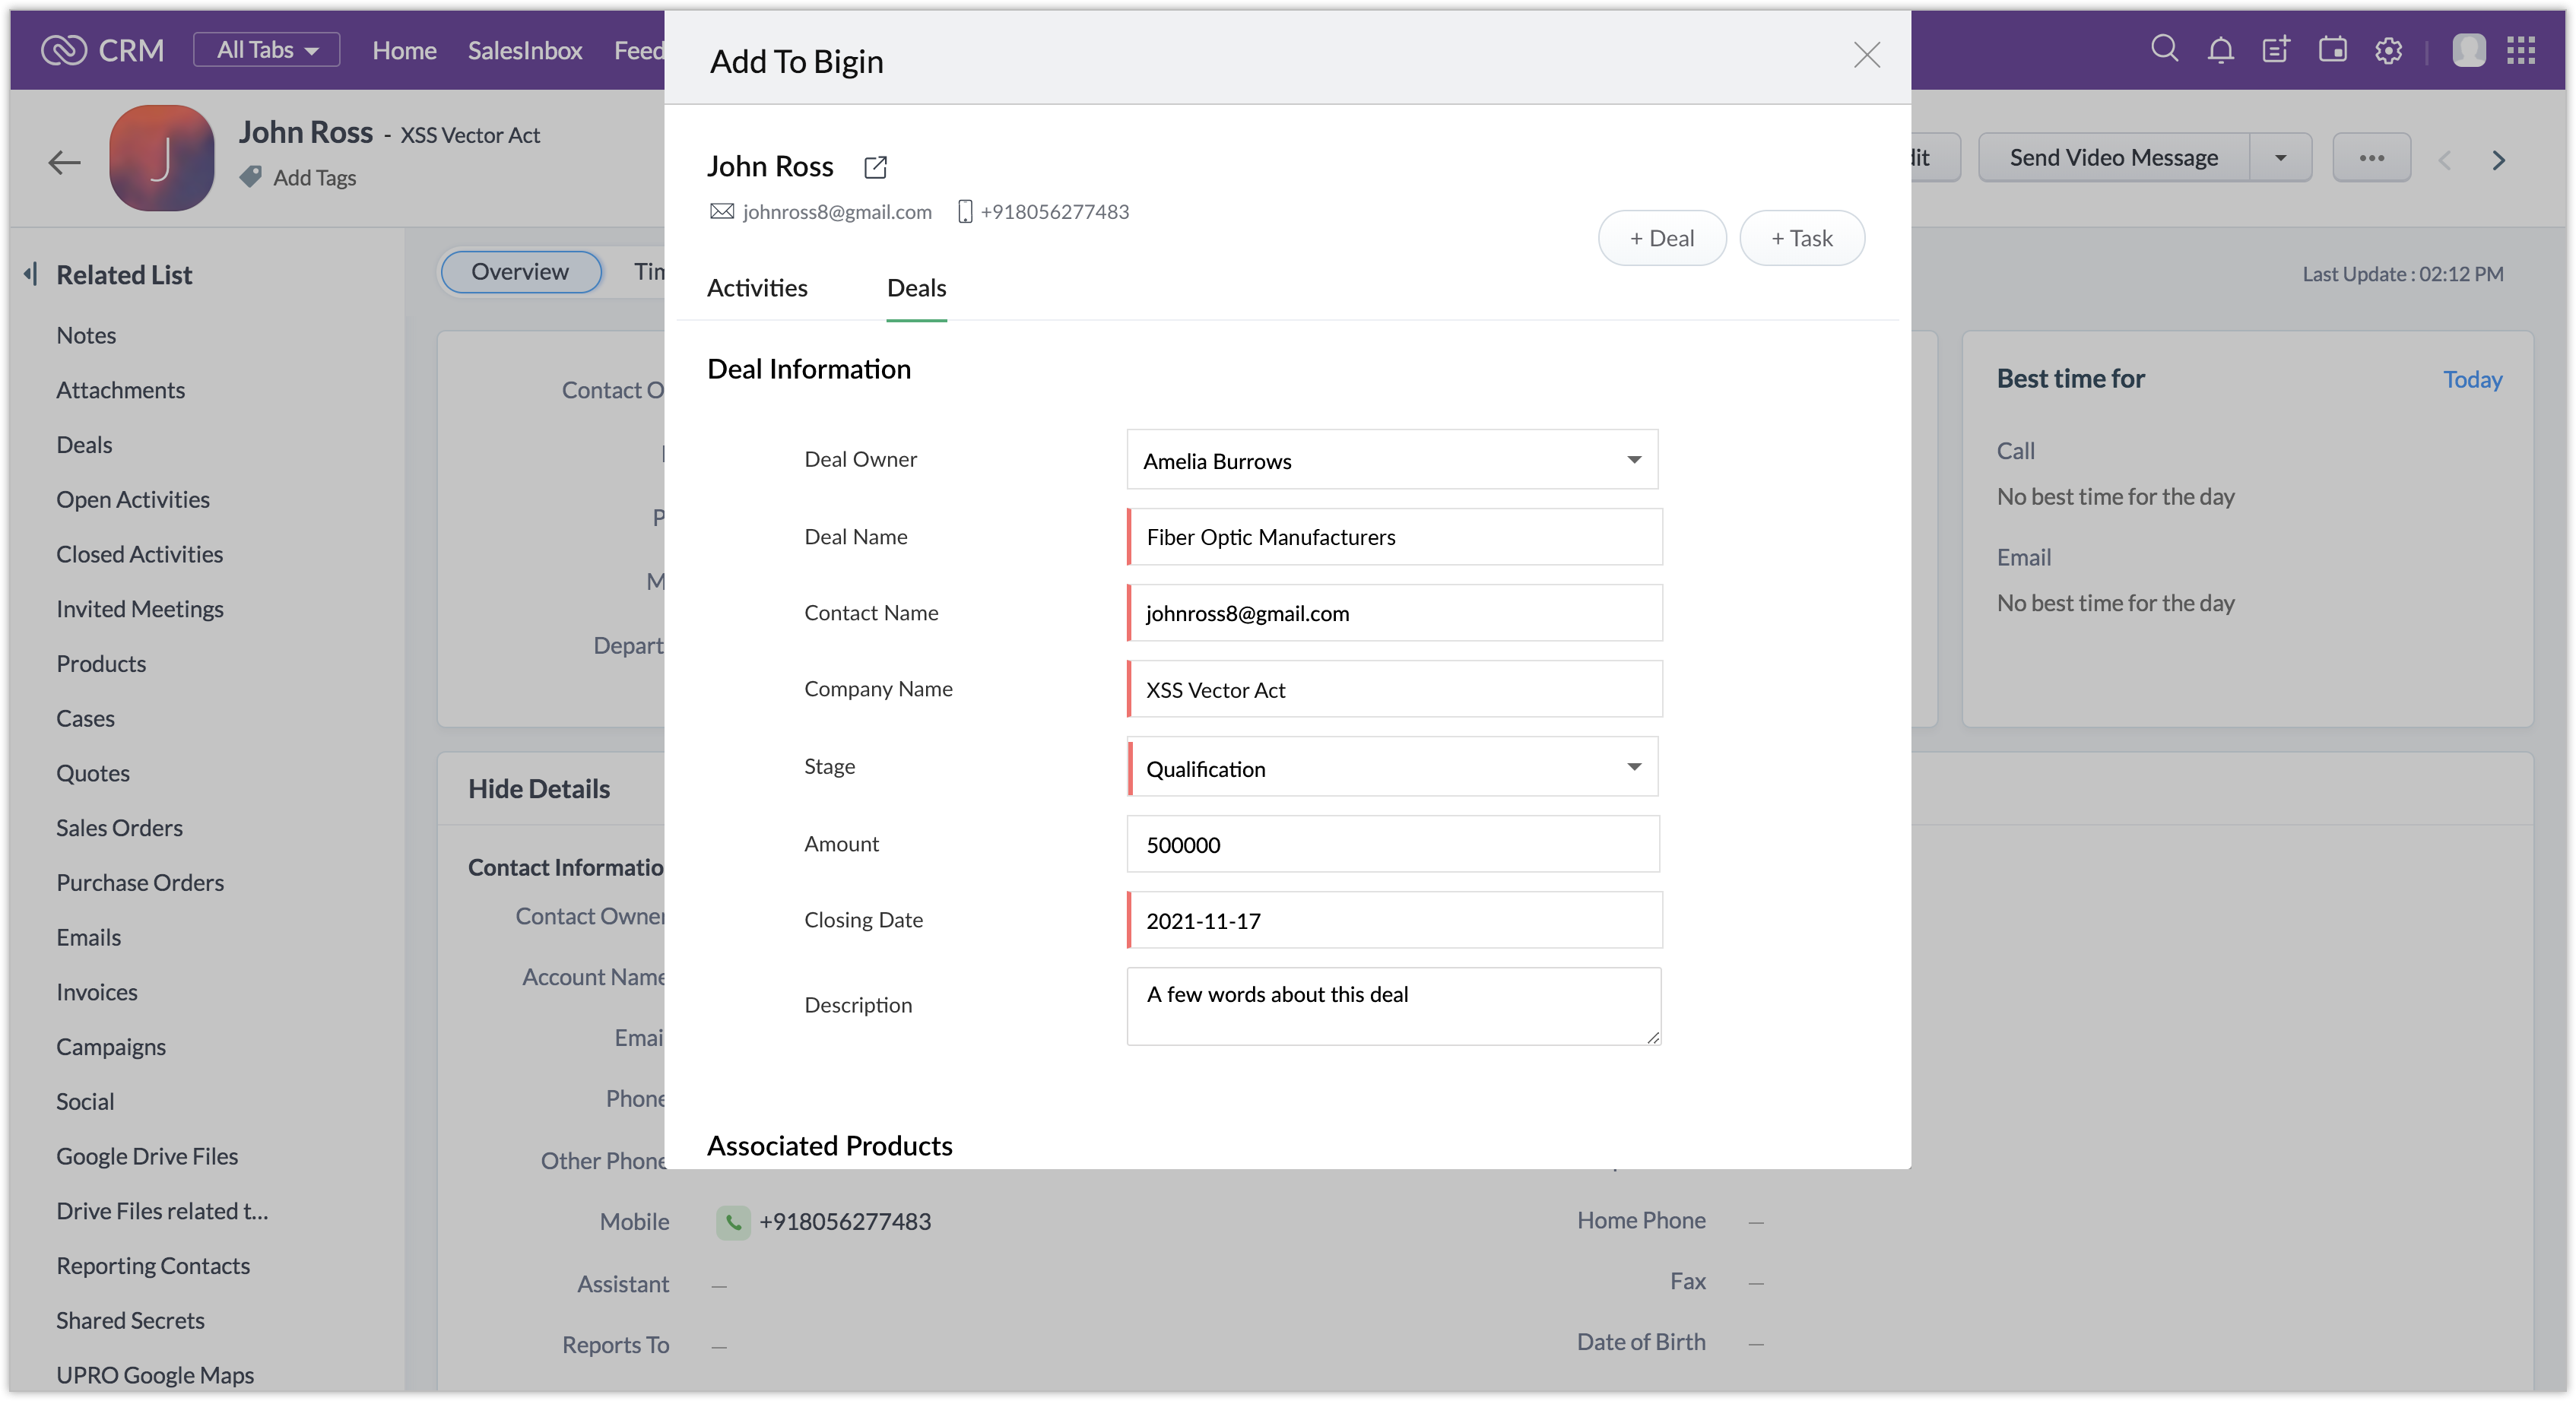
Task: Go to next record with right chevron
Action: pos(2498,160)
